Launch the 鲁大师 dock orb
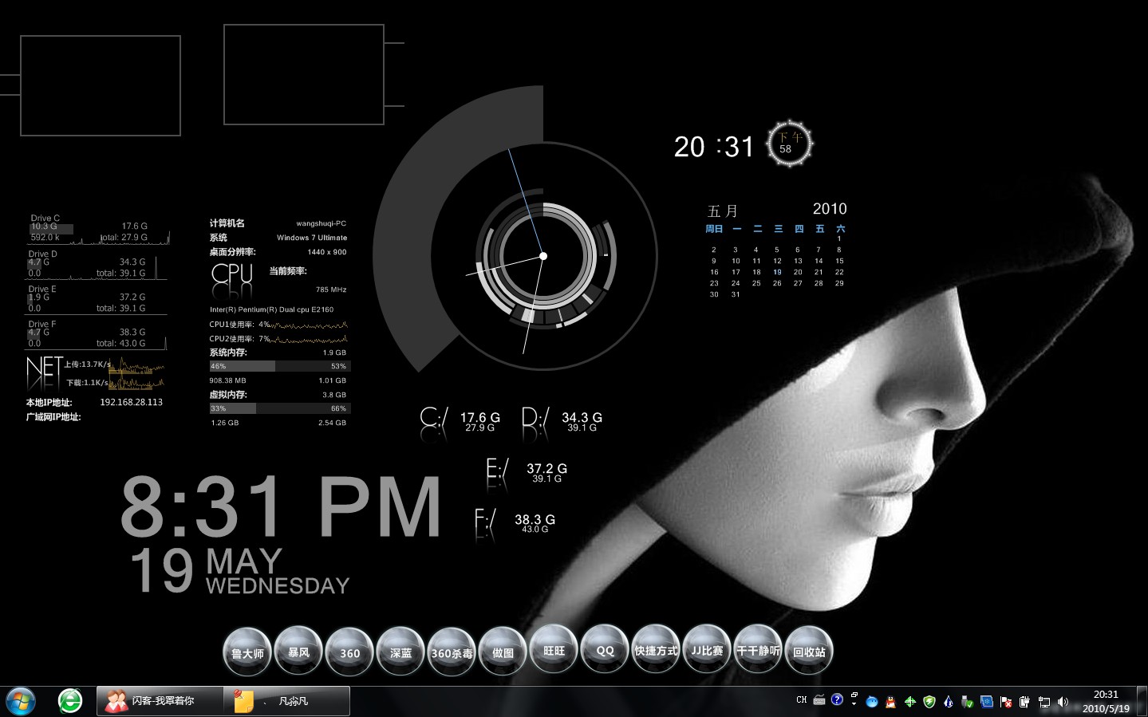The image size is (1148, 717). [247, 652]
